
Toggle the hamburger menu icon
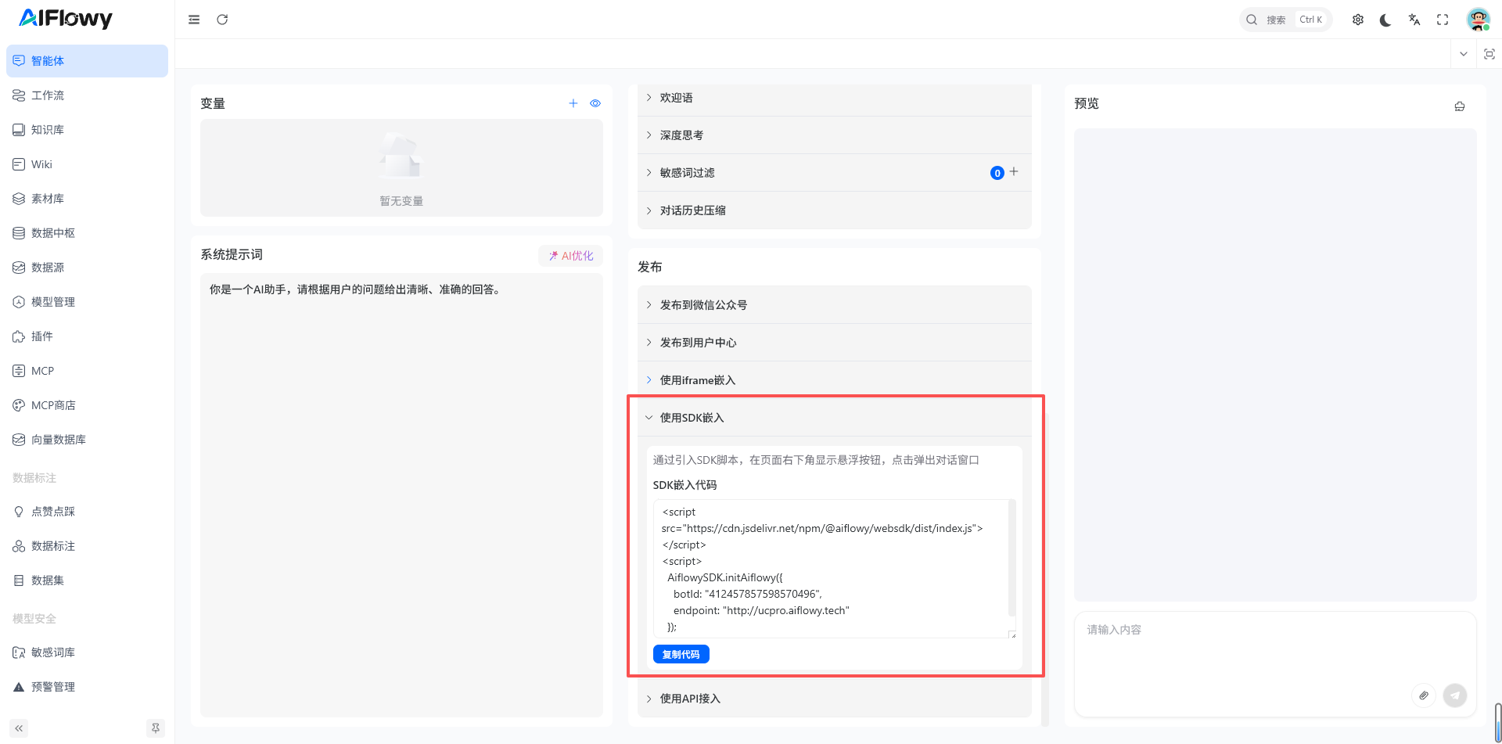tap(194, 20)
